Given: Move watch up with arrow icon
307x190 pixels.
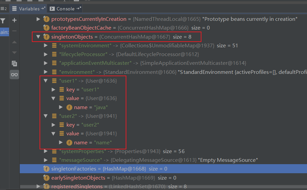Looking at the screenshot, I should (14, 42).
